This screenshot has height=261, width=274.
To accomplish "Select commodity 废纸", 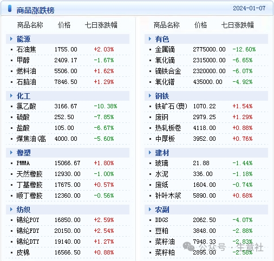I will pyautogui.click(x=162, y=185).
